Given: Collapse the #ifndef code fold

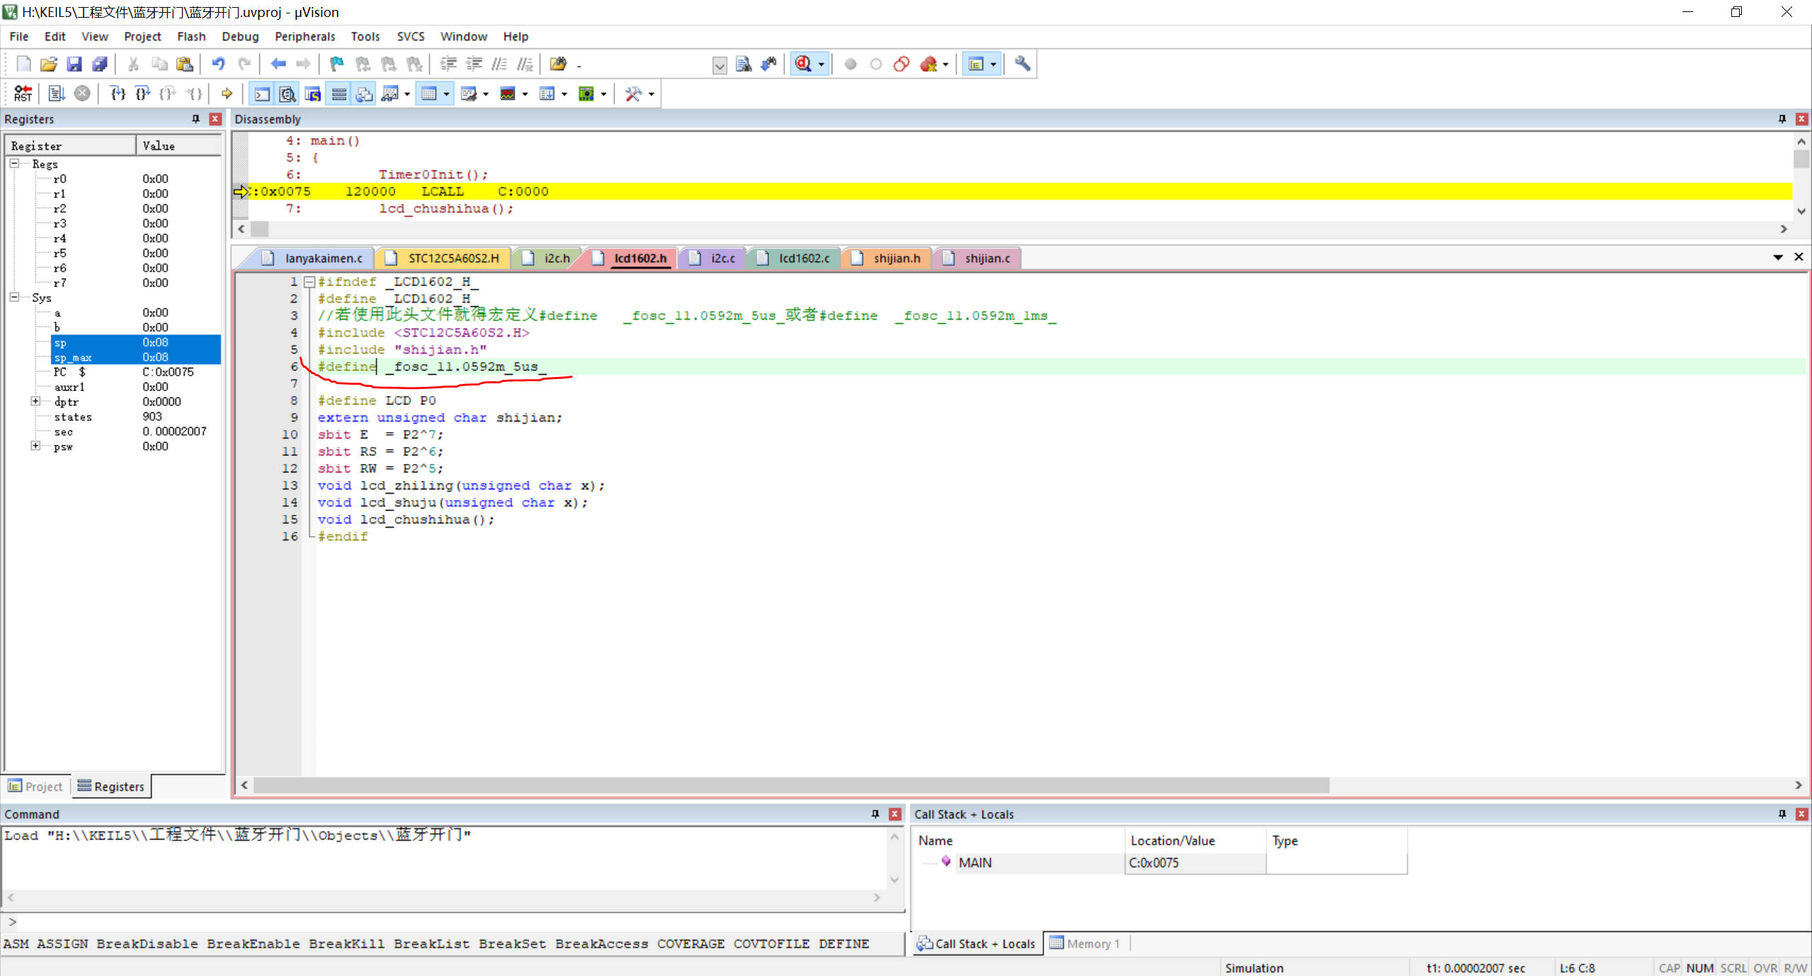Looking at the screenshot, I should click(x=309, y=281).
